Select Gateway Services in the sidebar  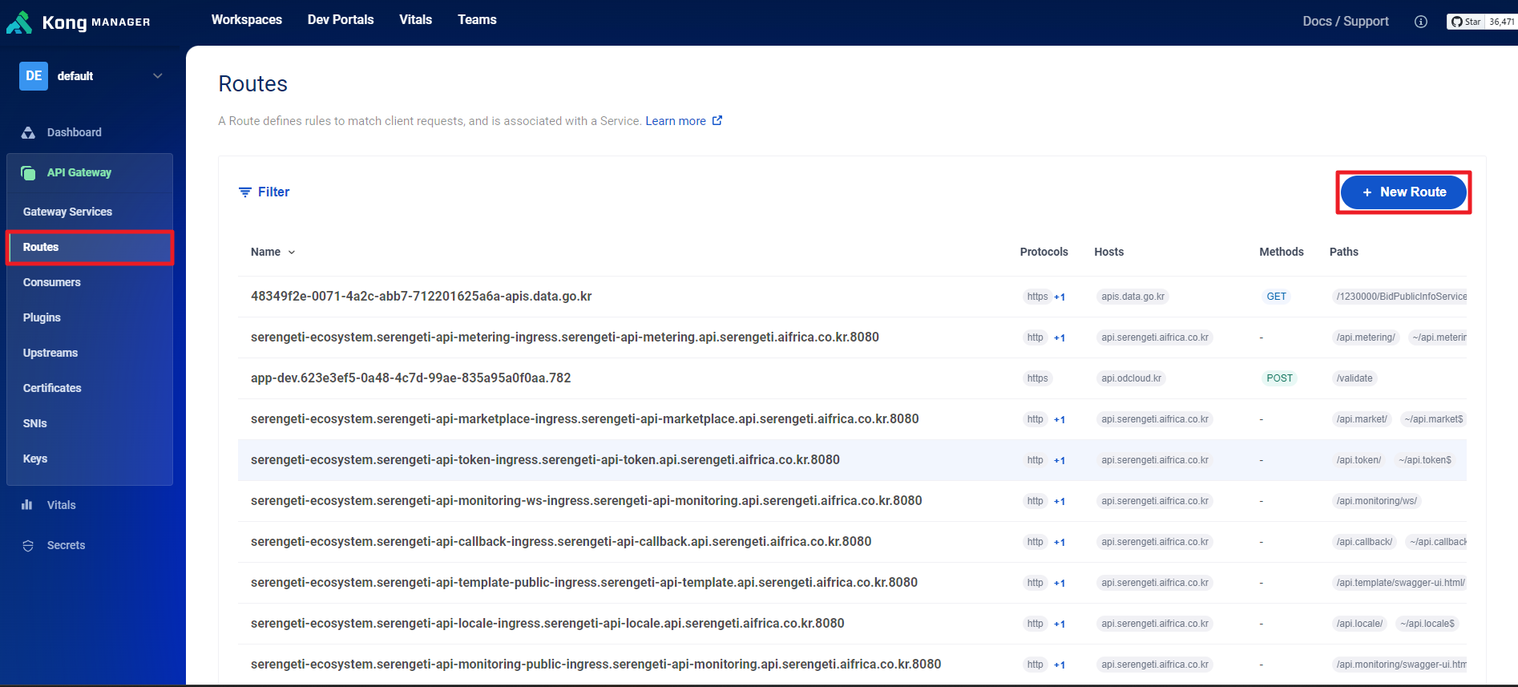pyautogui.click(x=67, y=212)
